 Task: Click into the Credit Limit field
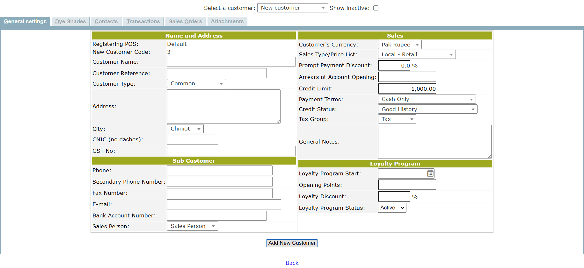(x=407, y=89)
